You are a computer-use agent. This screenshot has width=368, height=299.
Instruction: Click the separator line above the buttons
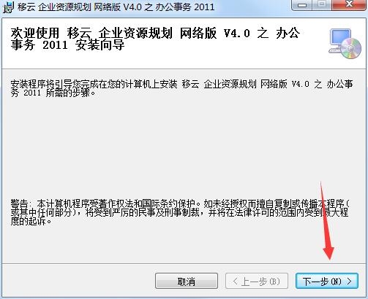point(184,263)
